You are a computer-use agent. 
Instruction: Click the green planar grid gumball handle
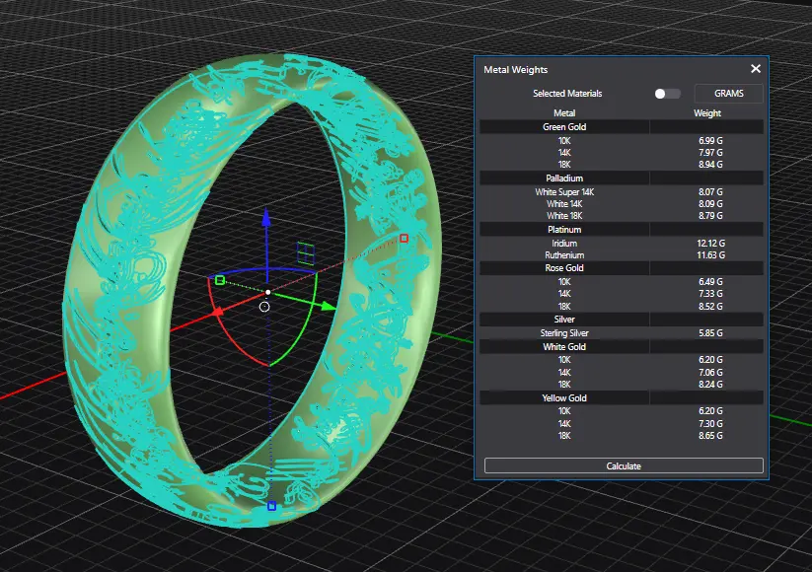pos(307,252)
